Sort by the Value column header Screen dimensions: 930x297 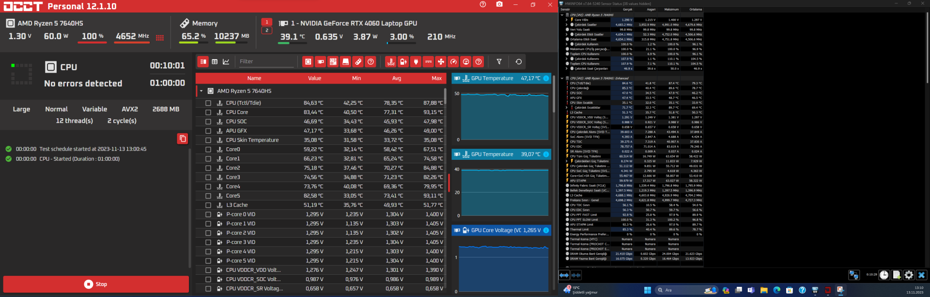(x=314, y=78)
